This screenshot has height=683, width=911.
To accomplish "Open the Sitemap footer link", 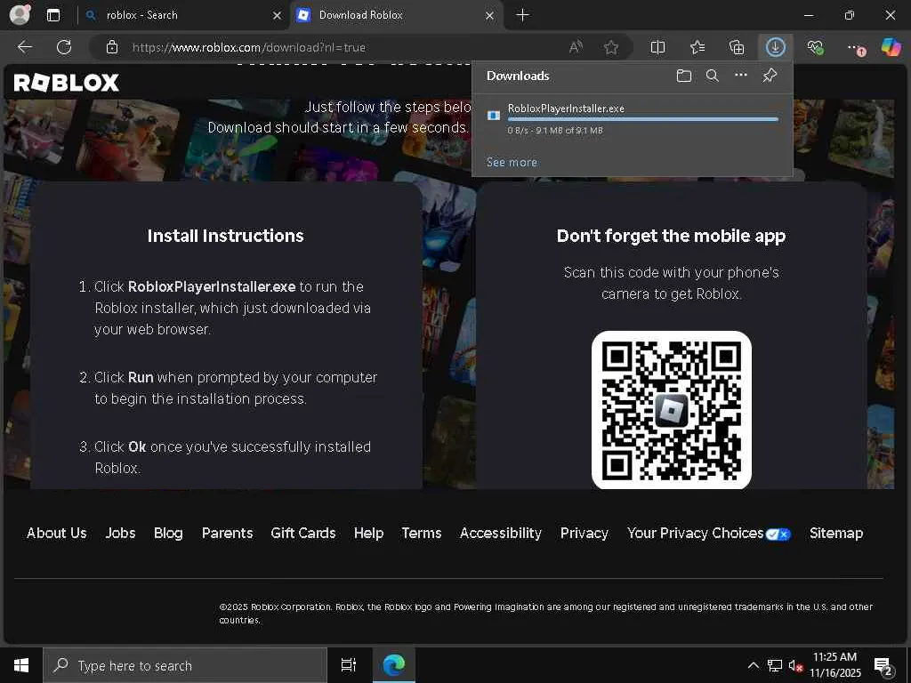I will point(836,534).
